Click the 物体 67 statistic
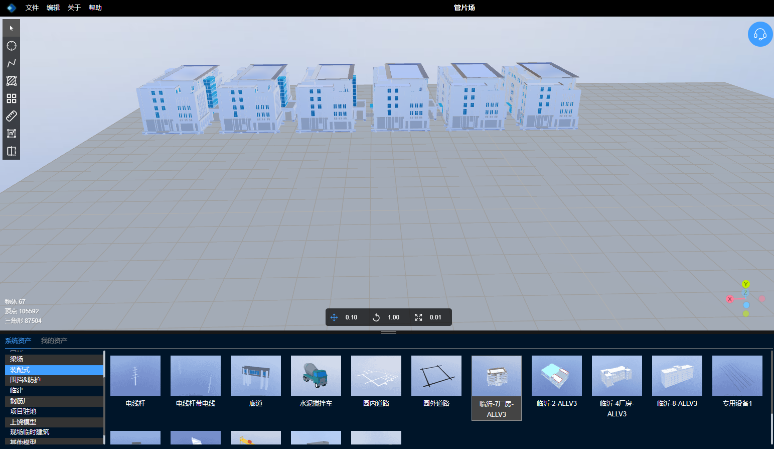 point(15,302)
